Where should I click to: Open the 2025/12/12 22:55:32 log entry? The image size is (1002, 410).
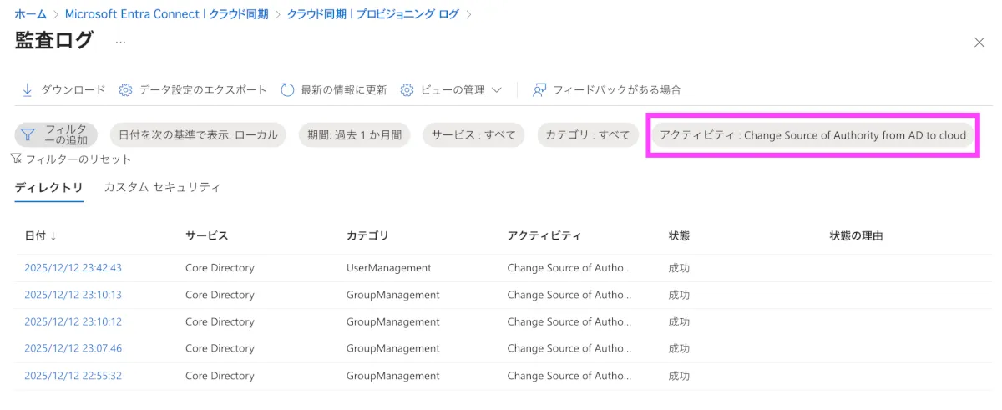(x=73, y=376)
